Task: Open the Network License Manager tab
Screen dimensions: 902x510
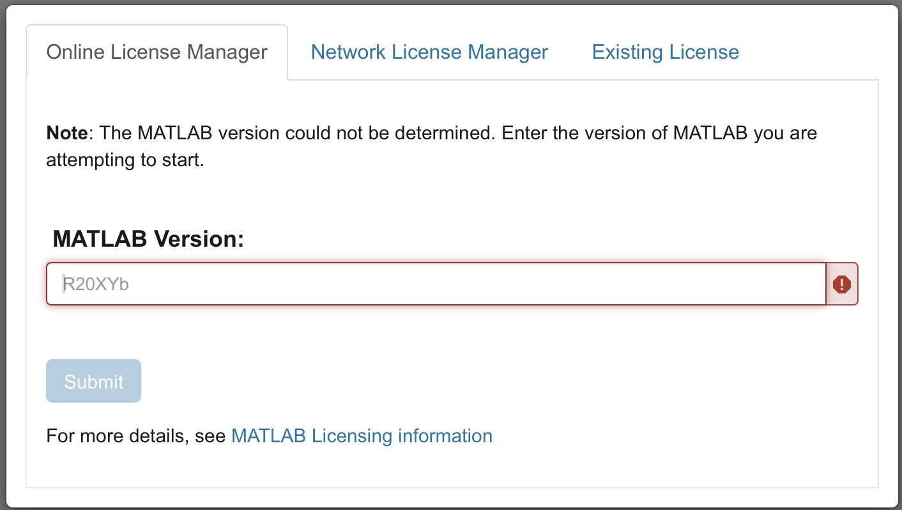Action: click(429, 52)
